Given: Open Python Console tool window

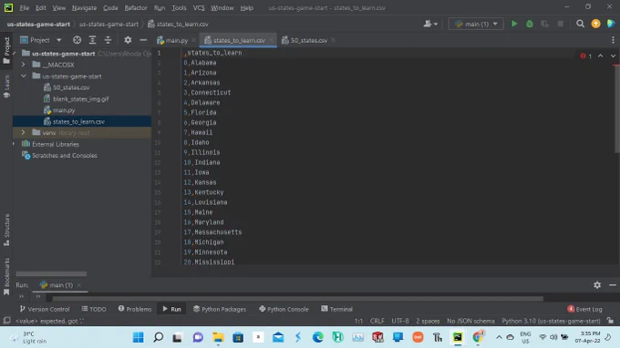Looking at the screenshot, I should coord(284,309).
